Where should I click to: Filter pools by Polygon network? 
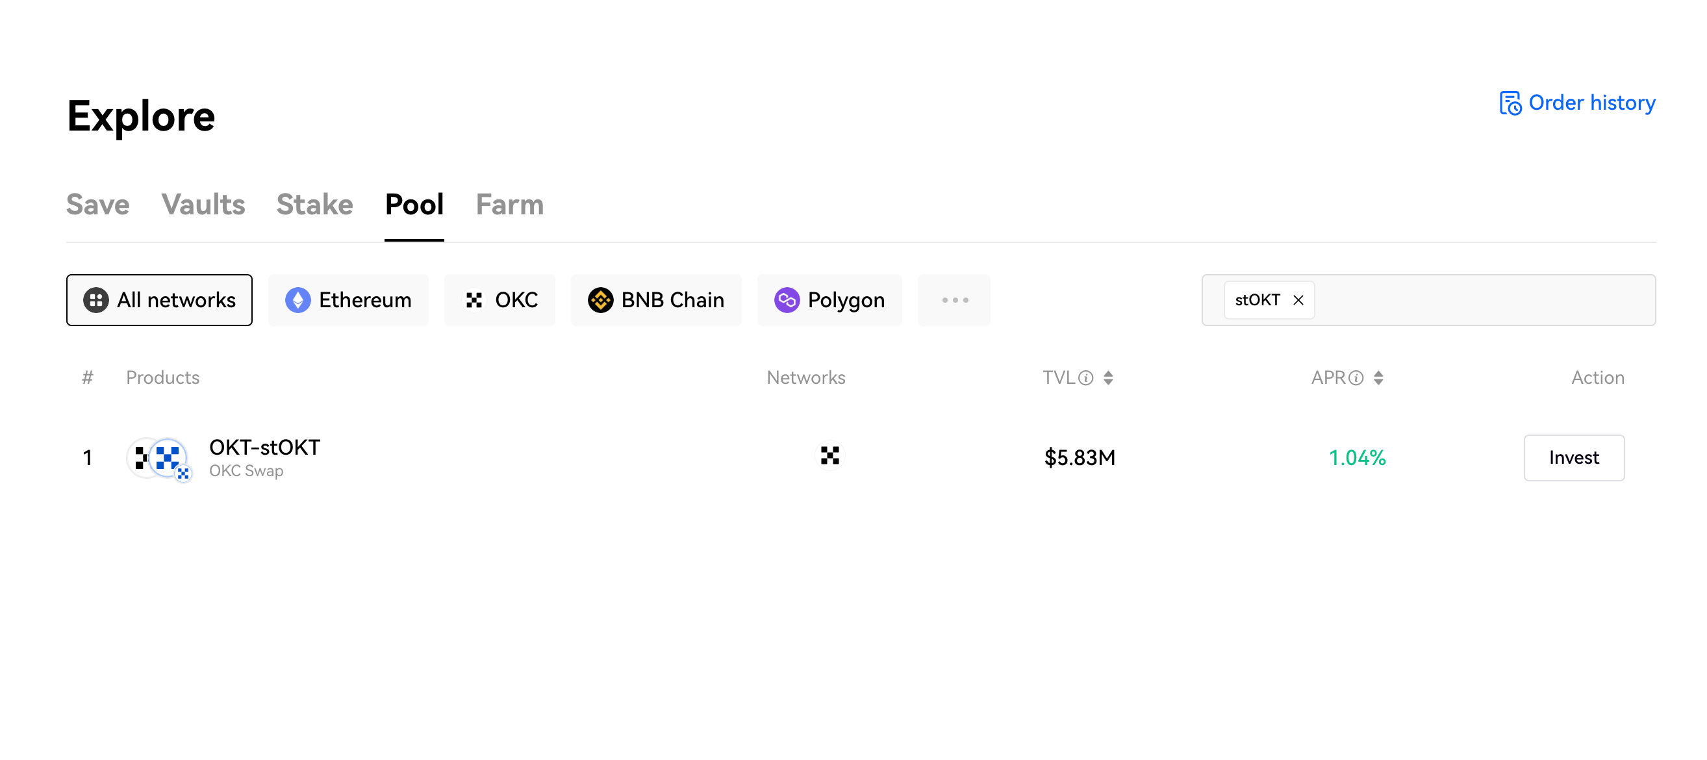point(829,300)
